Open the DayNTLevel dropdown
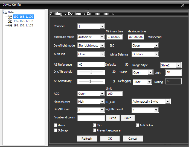The height and width of the screenshot is (147, 189). tap(91, 110)
